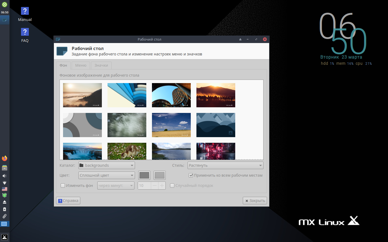Switch to the 'Меню' tab
Viewport: 388px width, 242px height.
[x=81, y=65]
